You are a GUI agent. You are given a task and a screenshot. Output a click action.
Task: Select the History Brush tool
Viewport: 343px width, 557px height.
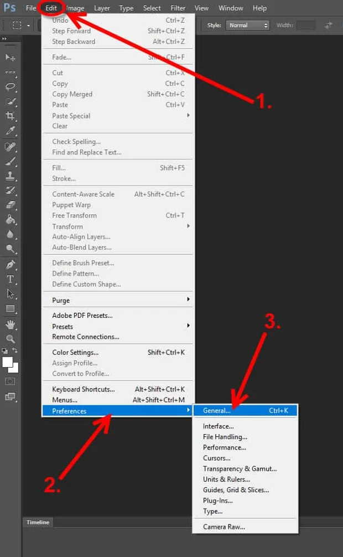[10, 190]
